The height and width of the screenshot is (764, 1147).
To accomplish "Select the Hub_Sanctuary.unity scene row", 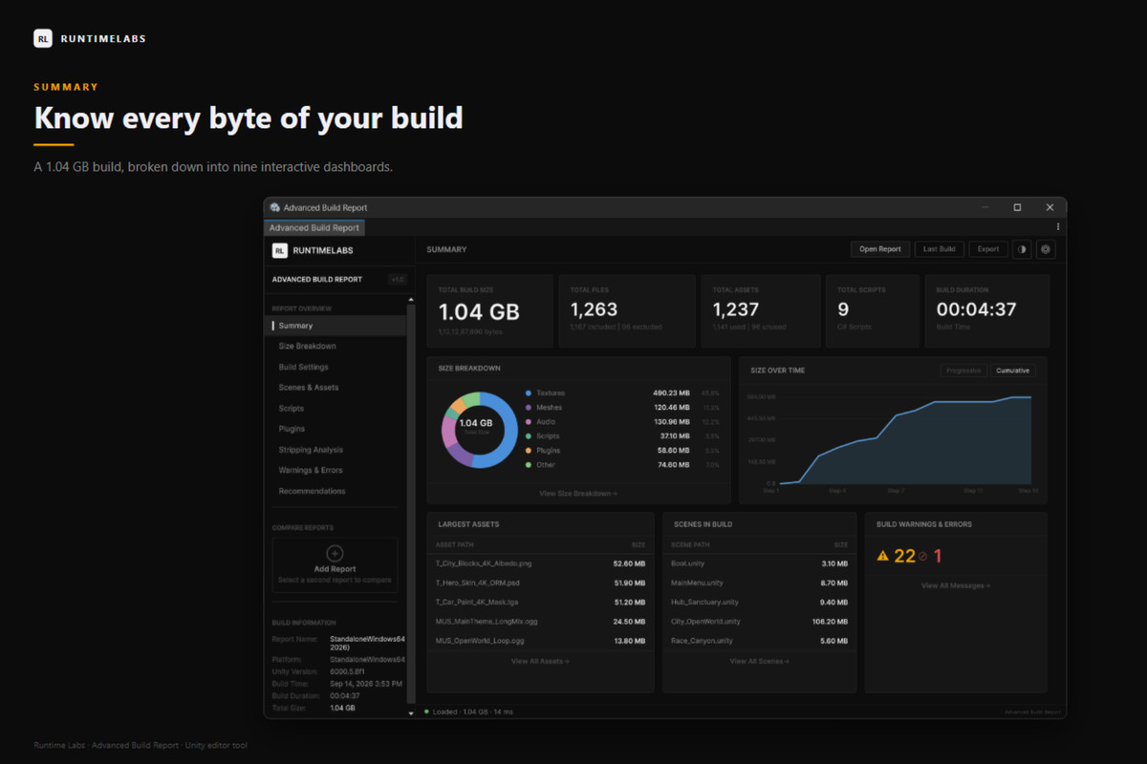I will (759, 603).
